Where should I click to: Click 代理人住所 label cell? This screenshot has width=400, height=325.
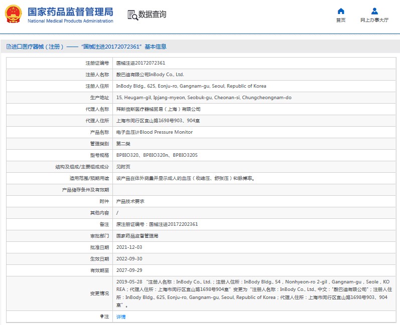(x=97, y=121)
